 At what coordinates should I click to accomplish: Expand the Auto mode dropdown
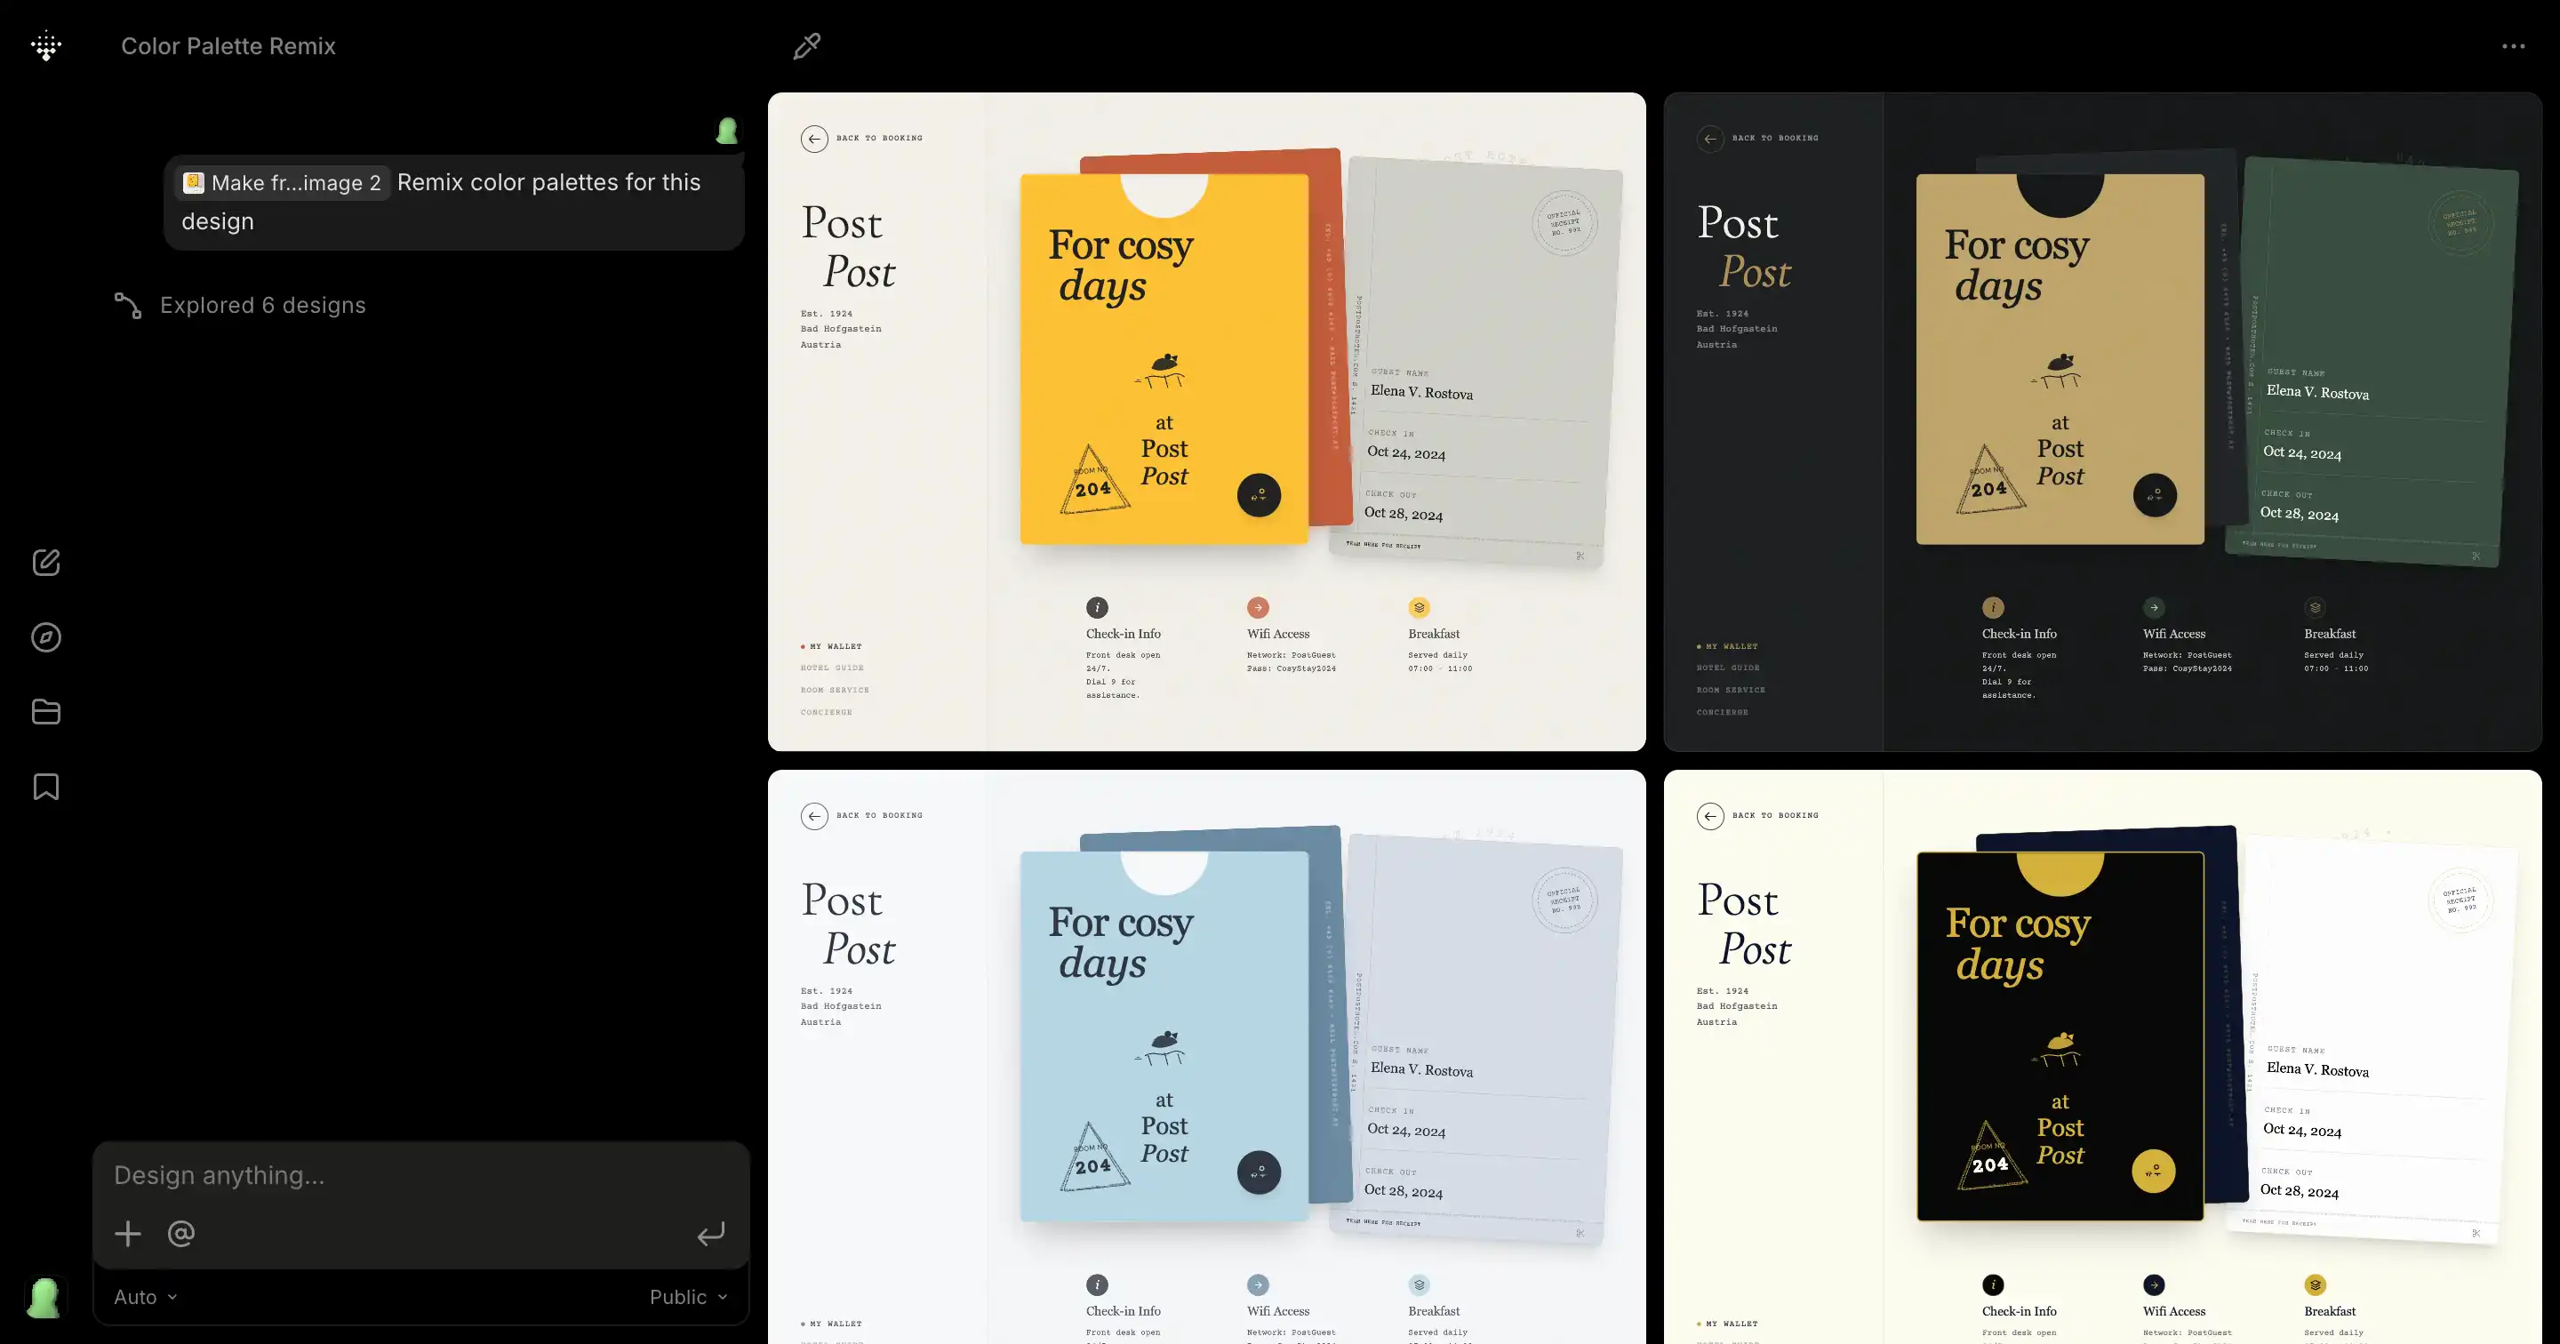[145, 1296]
